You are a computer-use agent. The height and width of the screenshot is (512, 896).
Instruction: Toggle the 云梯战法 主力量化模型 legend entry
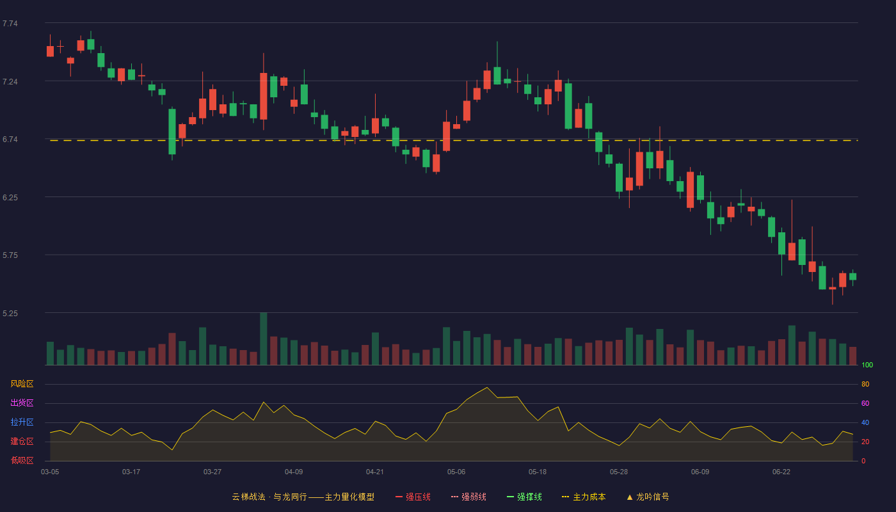303,497
